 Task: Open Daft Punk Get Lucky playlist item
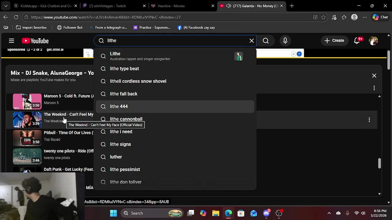click(69, 169)
